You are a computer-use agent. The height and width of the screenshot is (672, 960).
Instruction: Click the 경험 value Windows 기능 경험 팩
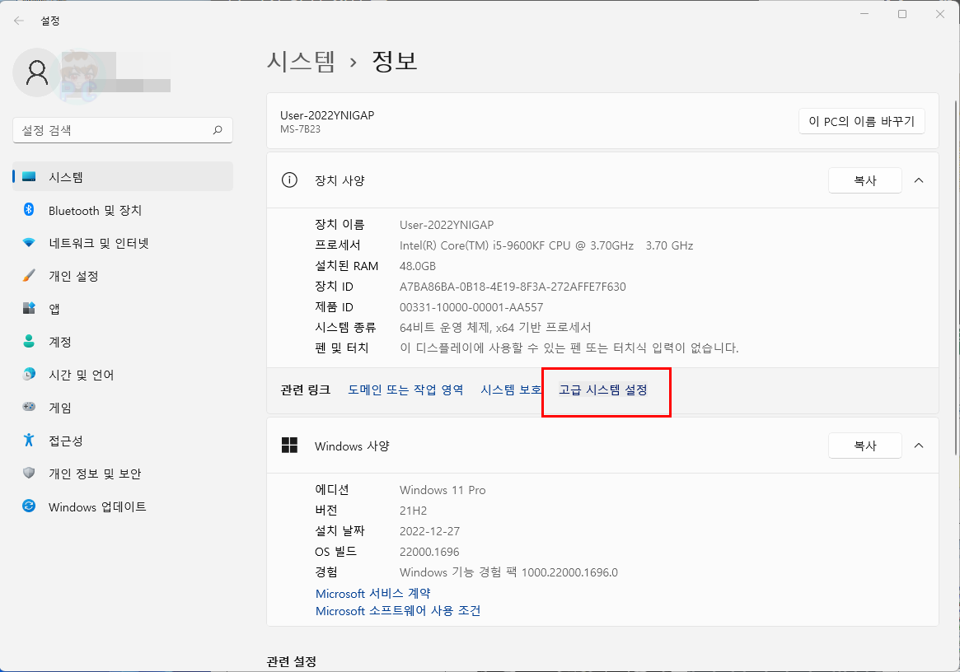tap(508, 572)
